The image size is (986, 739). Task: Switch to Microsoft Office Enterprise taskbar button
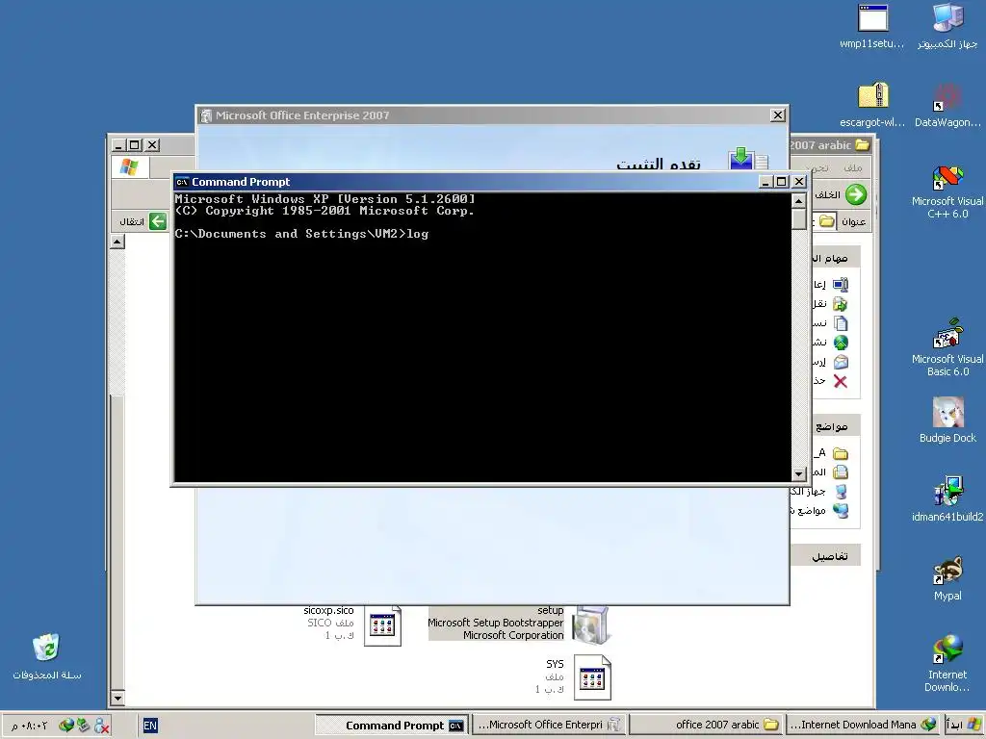coord(549,726)
